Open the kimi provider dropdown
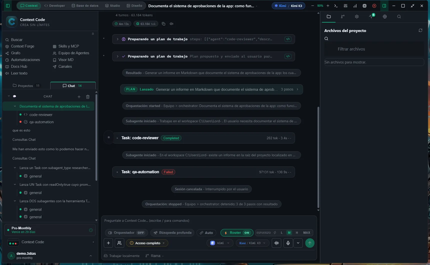430x265 pixels. click(220, 243)
